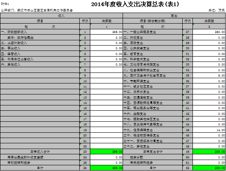
Task: Select the 医疗卫生与计划生育支出 value cell 5.00
Action: [209, 75]
